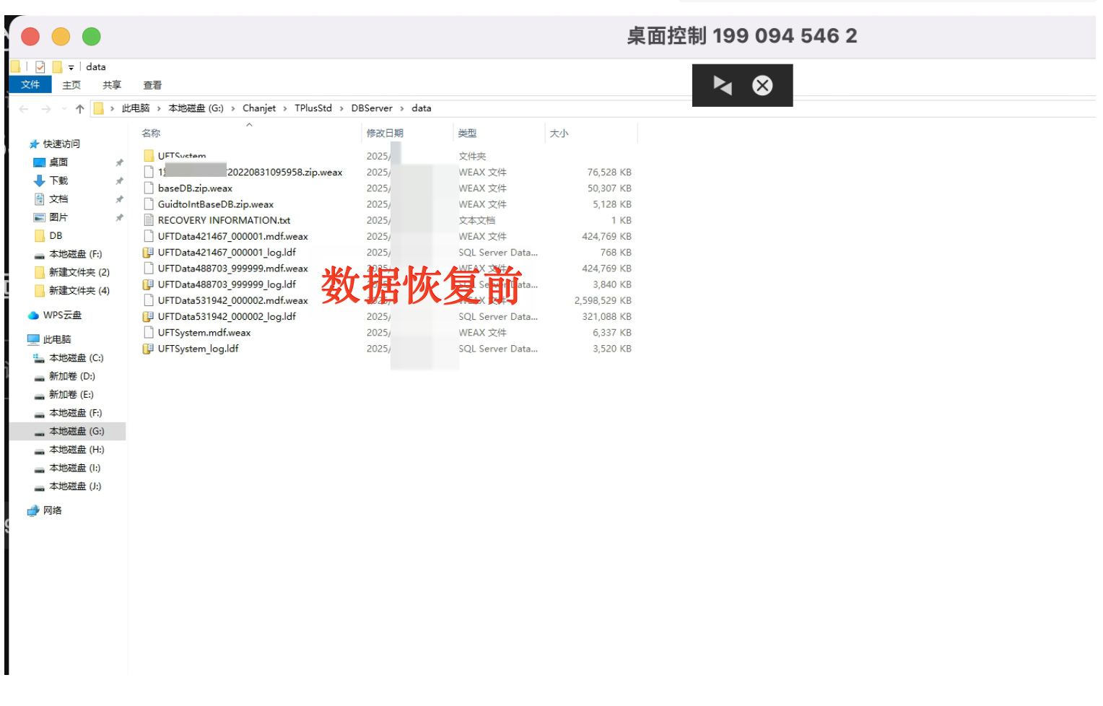The height and width of the screenshot is (706, 1103).
Task: Expand the breadcrumb chevron after 本地磁盘 (G:)
Action: [x=233, y=109]
